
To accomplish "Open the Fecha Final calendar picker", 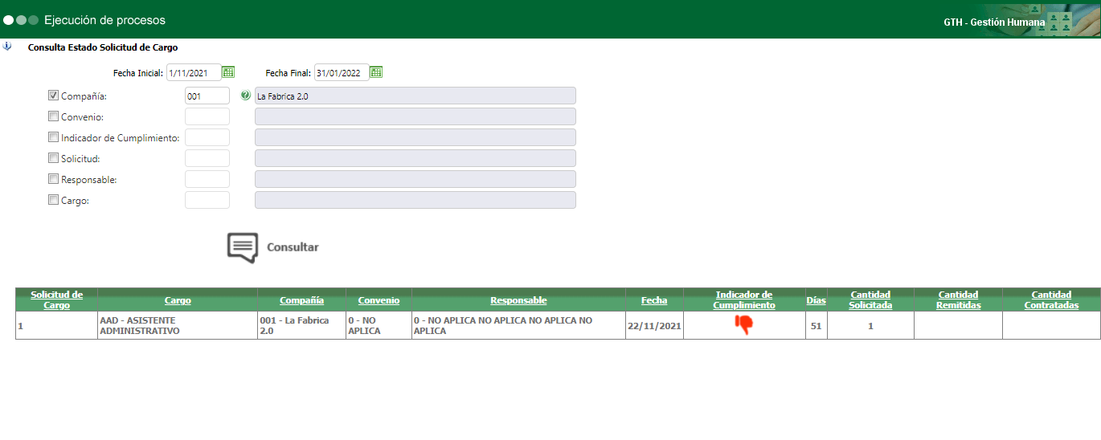I will click(376, 72).
